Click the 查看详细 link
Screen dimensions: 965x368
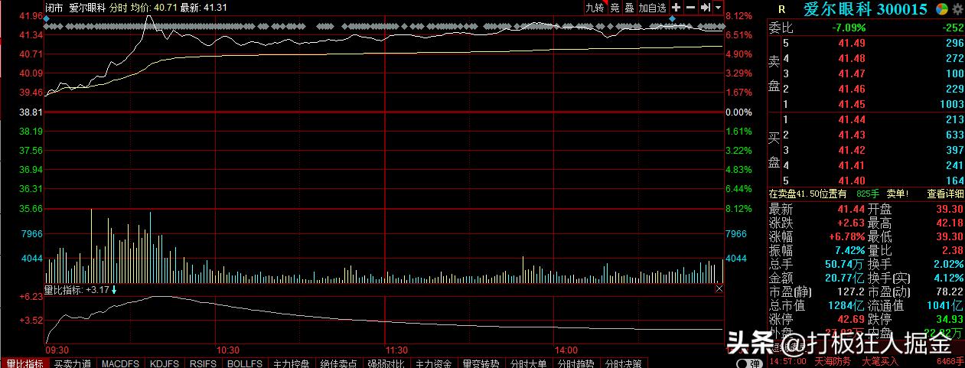pyautogui.click(x=945, y=194)
